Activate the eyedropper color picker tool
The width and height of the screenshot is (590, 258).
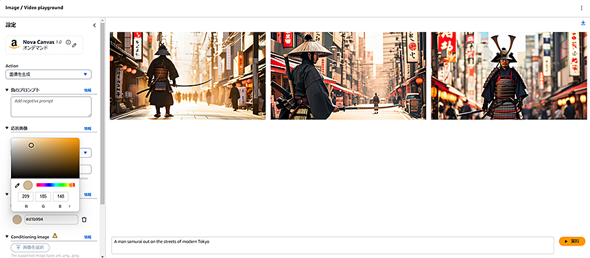tap(17, 185)
